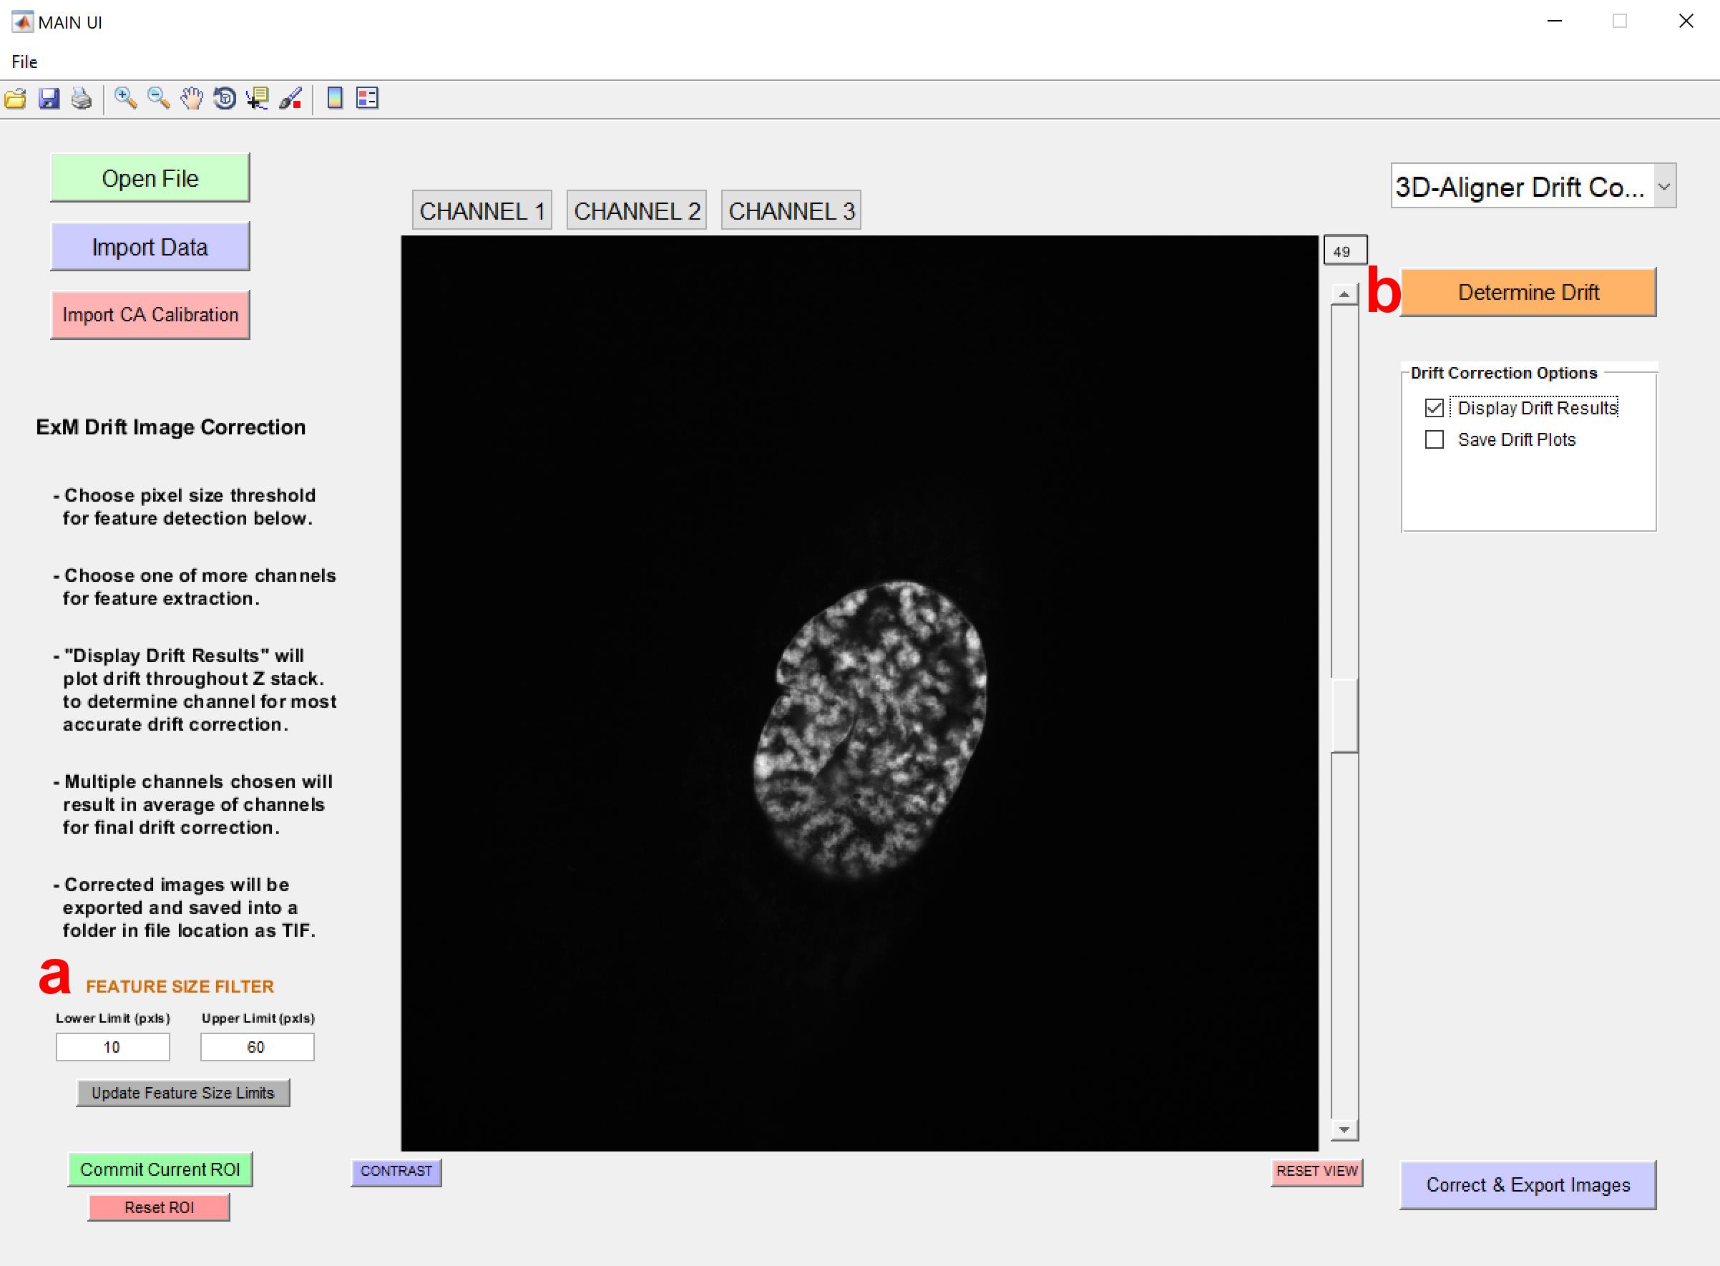
Task: Activate the Pan hand tool
Action: click(192, 98)
